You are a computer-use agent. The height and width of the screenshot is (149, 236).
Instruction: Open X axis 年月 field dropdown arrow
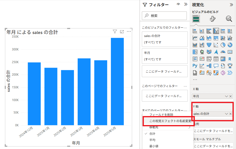(x=226, y=96)
